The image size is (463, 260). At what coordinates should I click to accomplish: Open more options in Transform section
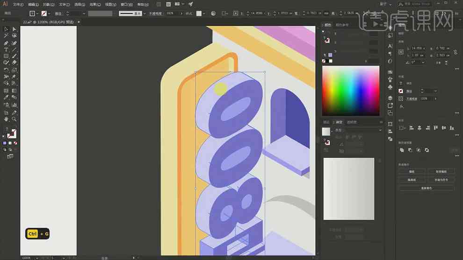(457, 69)
